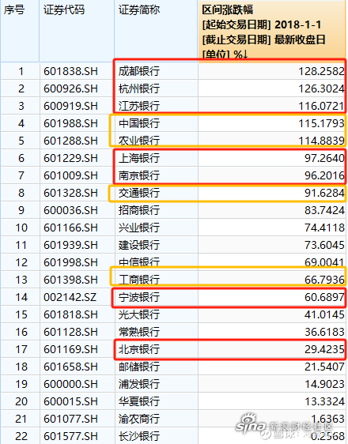Click stock code 601577.SH
The width and height of the screenshot is (348, 444).
point(71,436)
